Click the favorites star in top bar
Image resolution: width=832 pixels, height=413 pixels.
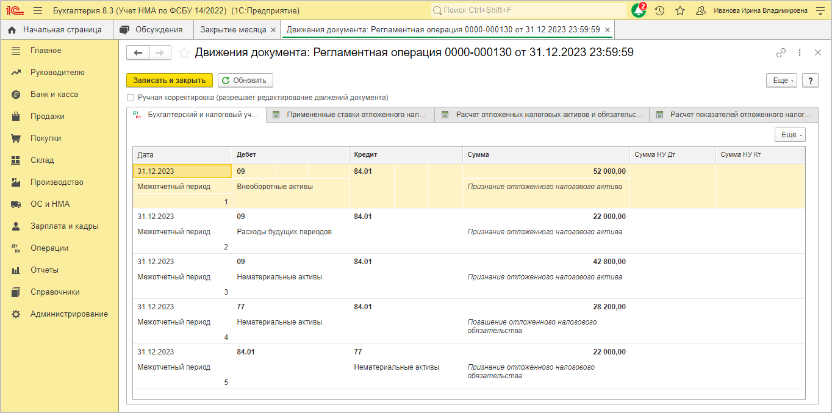(x=680, y=10)
